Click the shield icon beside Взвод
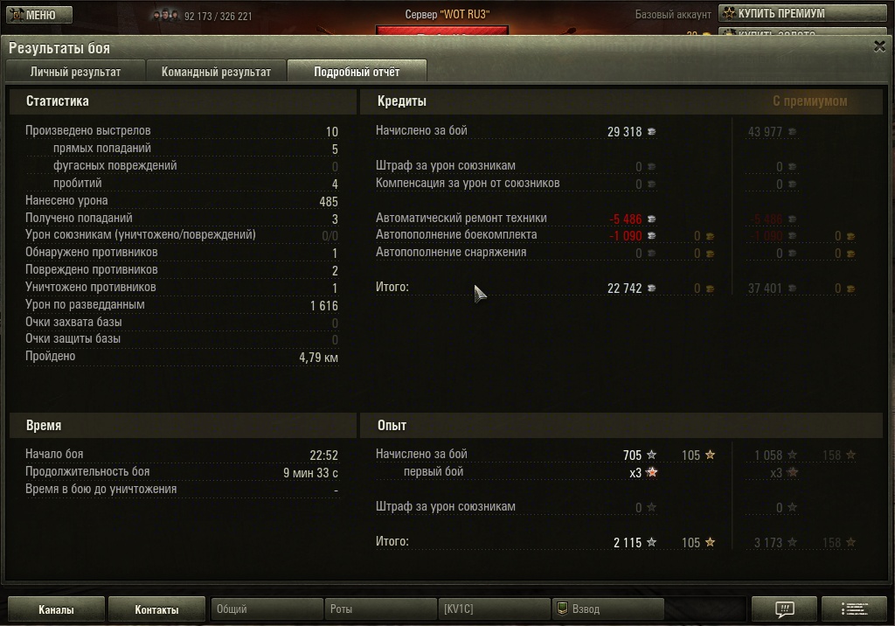The image size is (895, 626). click(x=562, y=609)
